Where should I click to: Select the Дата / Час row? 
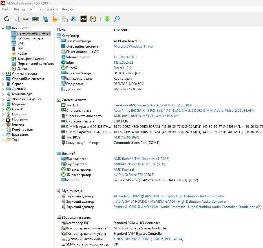[x=159, y=89]
